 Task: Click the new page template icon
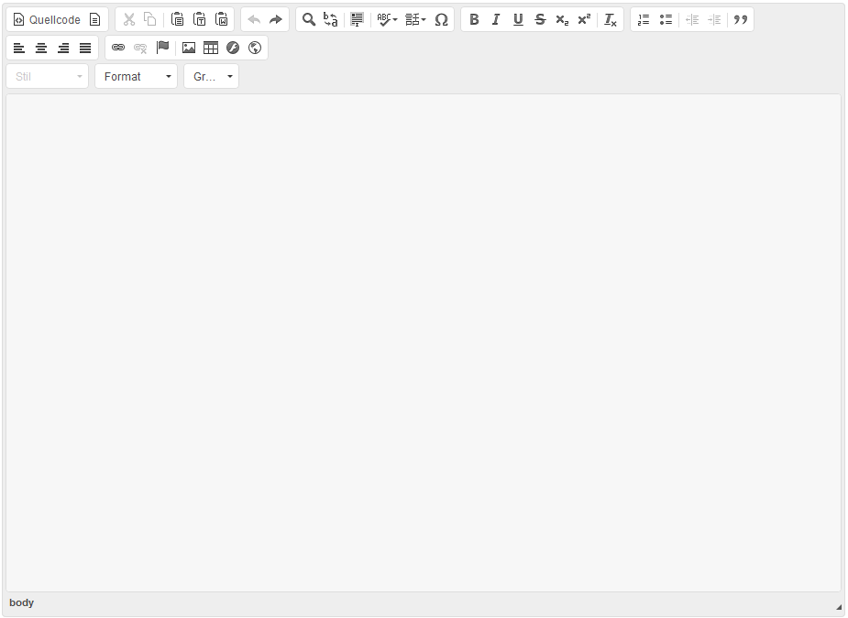point(94,19)
